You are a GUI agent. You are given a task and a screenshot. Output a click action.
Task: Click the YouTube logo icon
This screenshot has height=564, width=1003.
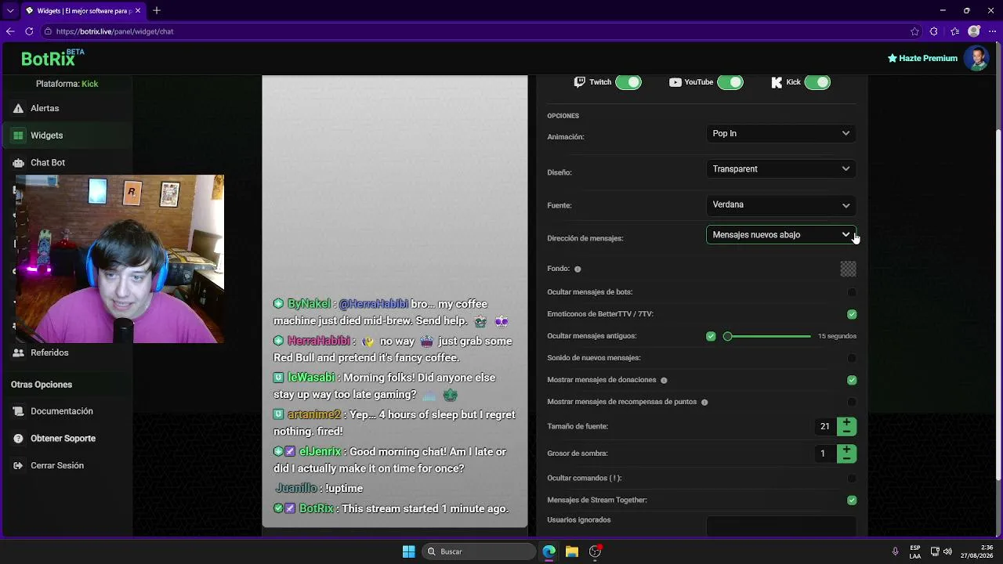[675, 82]
